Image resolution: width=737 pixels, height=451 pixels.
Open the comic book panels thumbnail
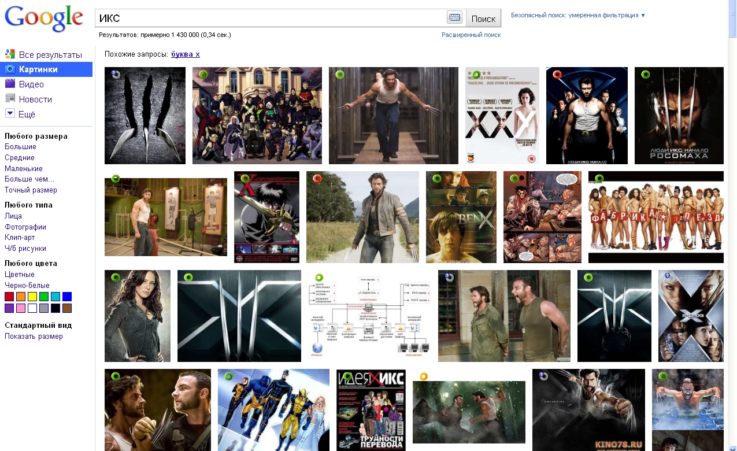click(x=542, y=217)
